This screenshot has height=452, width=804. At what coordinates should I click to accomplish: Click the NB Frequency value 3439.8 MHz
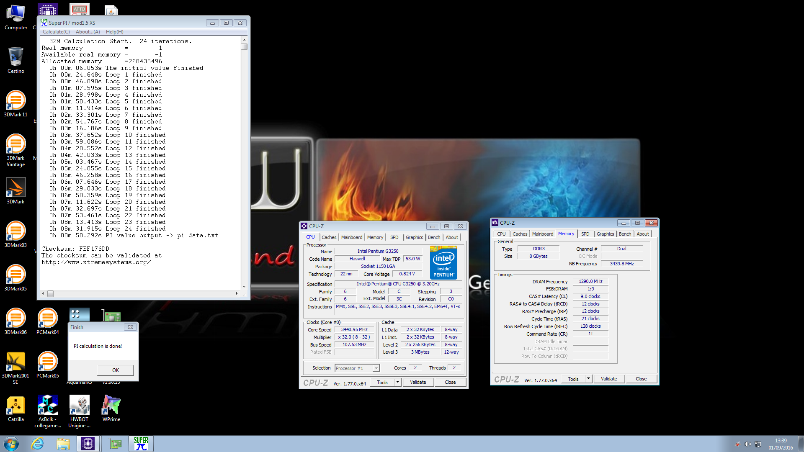click(622, 264)
